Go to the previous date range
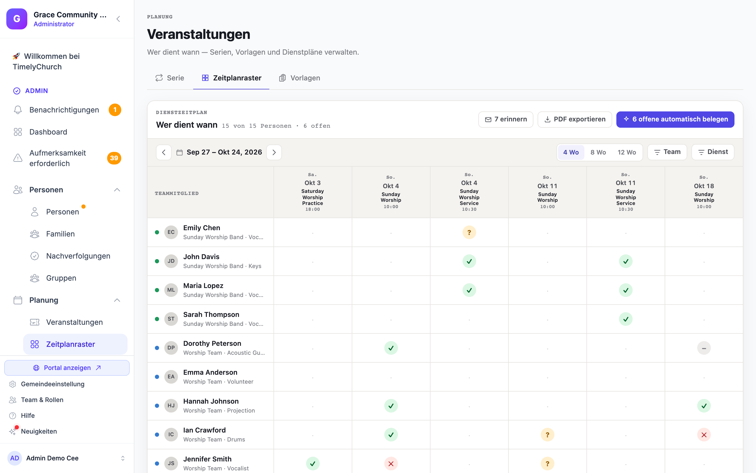Image resolution: width=756 pixels, height=473 pixels. point(164,152)
